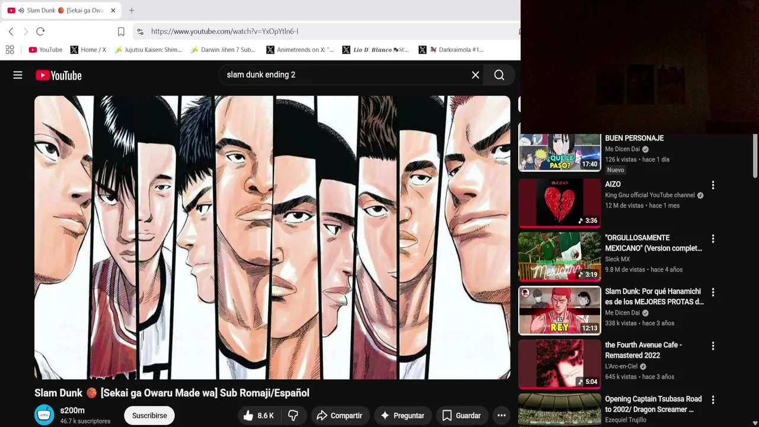Open 'the Fourth Avenue Cafe' video thumbnail
Viewport: 759px width, 427px height.
pyautogui.click(x=560, y=364)
